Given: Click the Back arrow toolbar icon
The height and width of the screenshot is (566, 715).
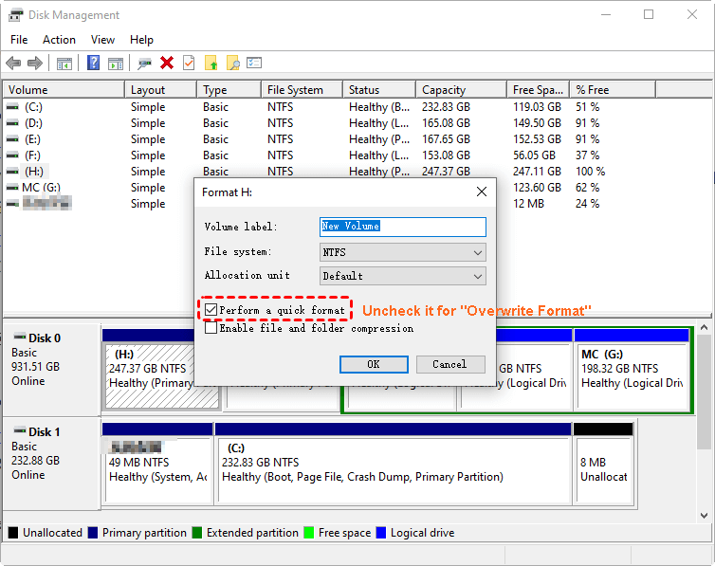Looking at the screenshot, I should (13, 64).
